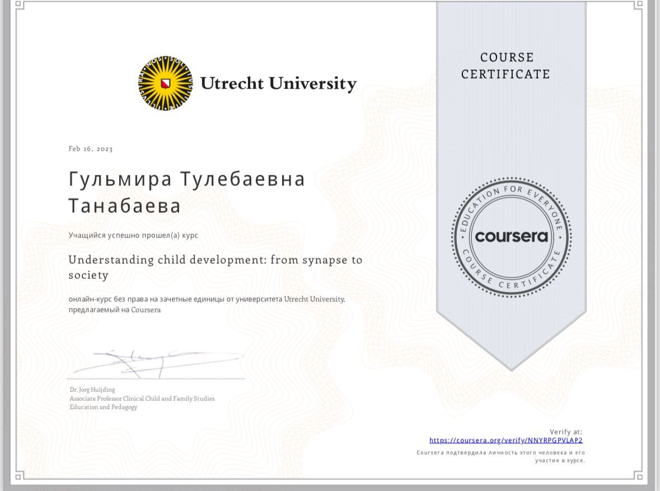Click the name 'Гульмира Тулебаевна'
The width and height of the screenshot is (660, 491).
click(187, 179)
